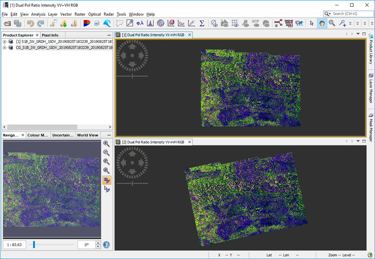375x259 pixels.
Task: Click the GCP manager icon
Action: 255,23
